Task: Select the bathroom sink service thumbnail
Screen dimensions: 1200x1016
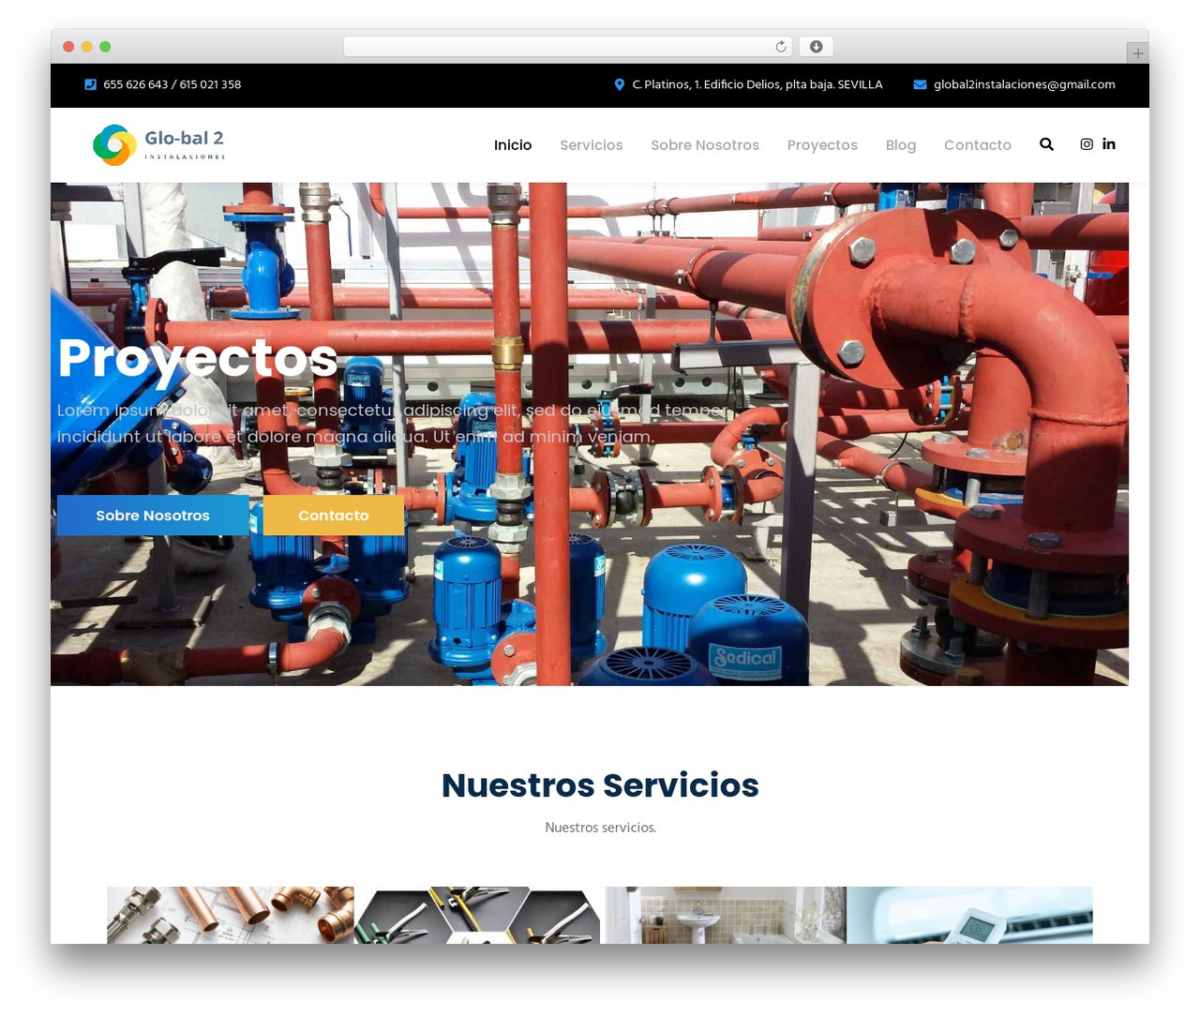Action: (x=724, y=915)
